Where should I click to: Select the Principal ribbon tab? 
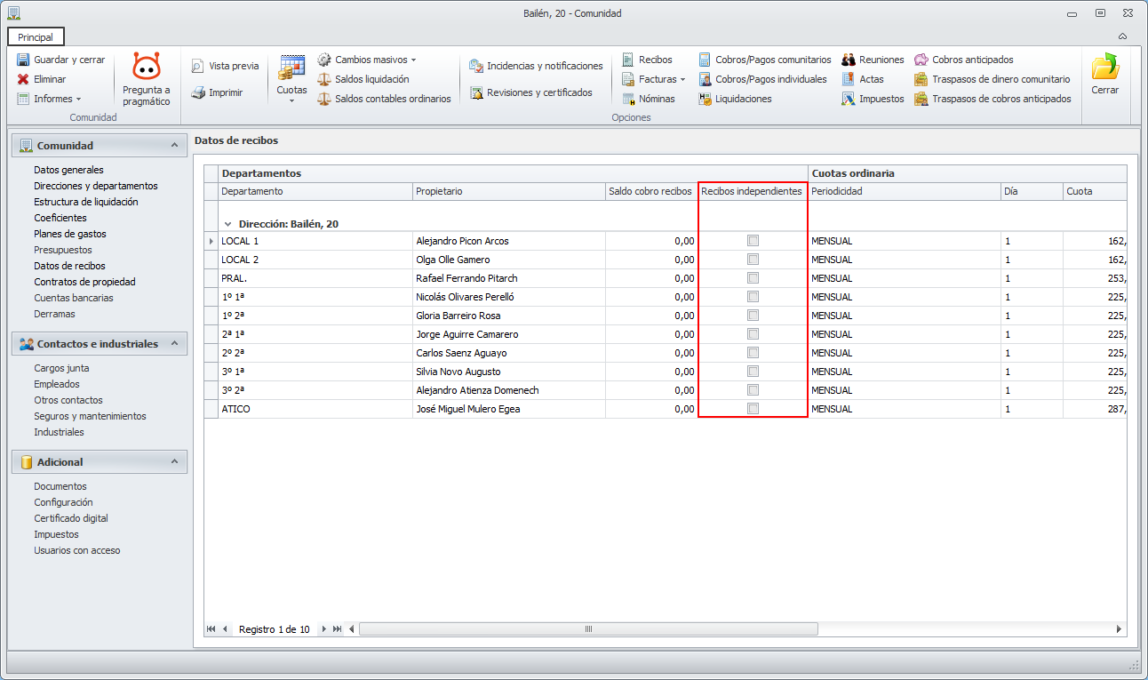pos(36,37)
